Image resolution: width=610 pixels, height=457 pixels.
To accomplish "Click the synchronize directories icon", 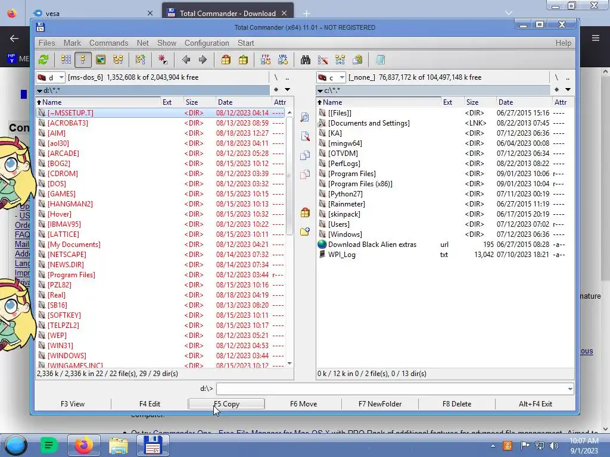I will pyautogui.click(x=340, y=60).
